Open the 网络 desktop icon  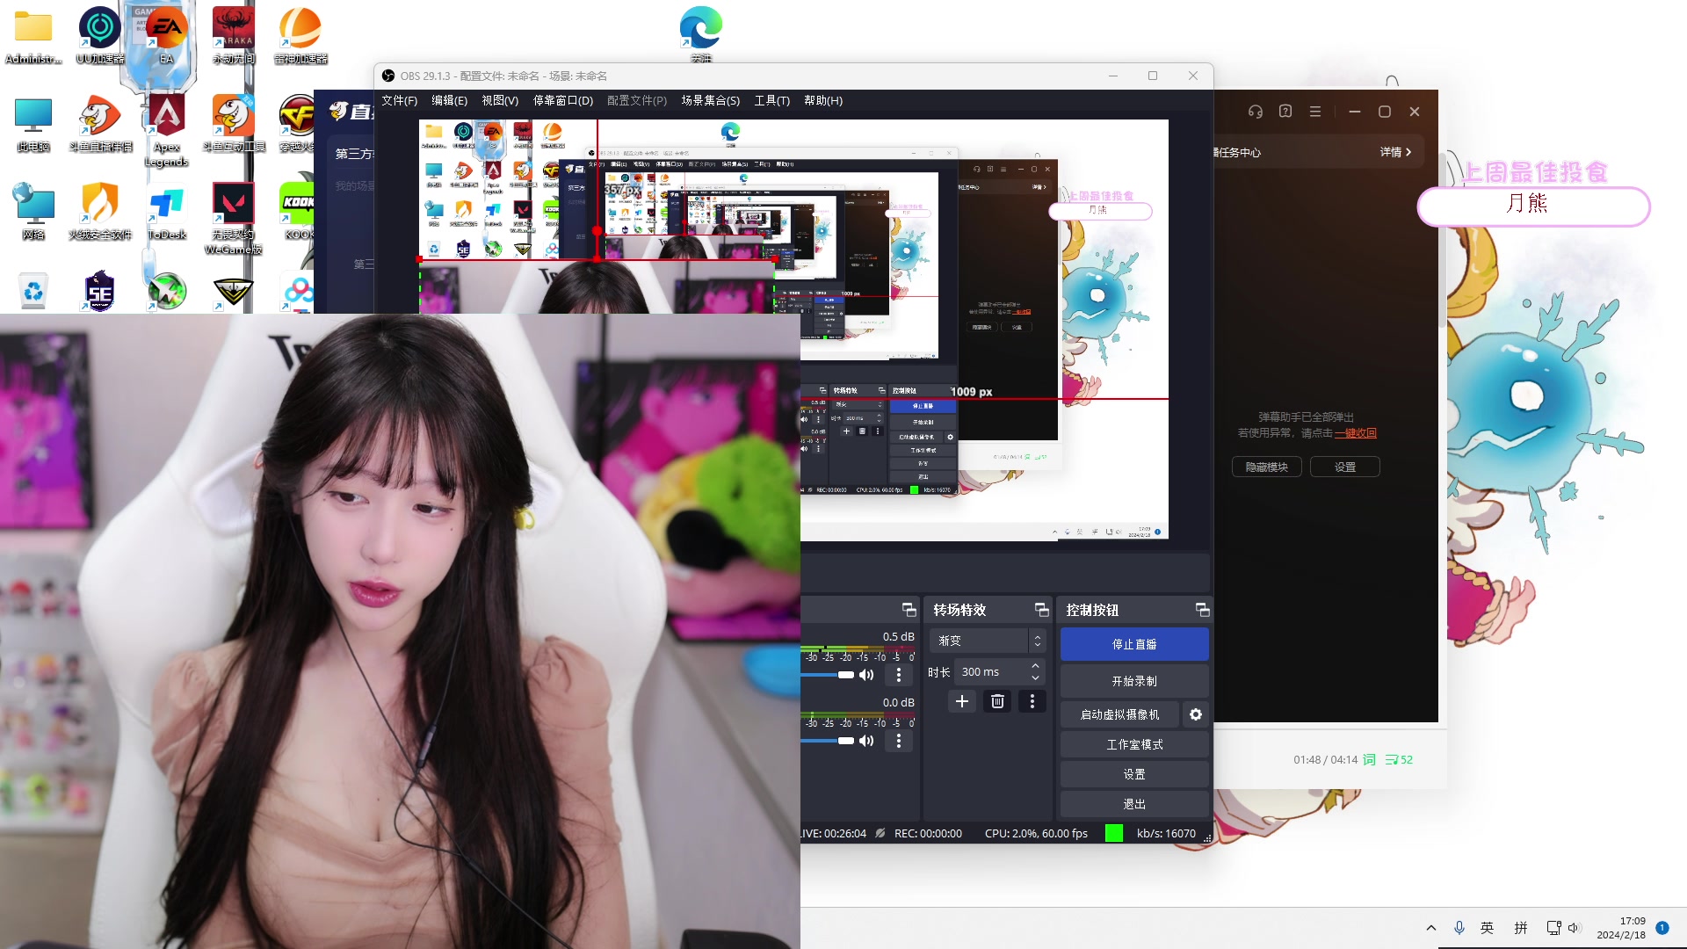tap(33, 211)
